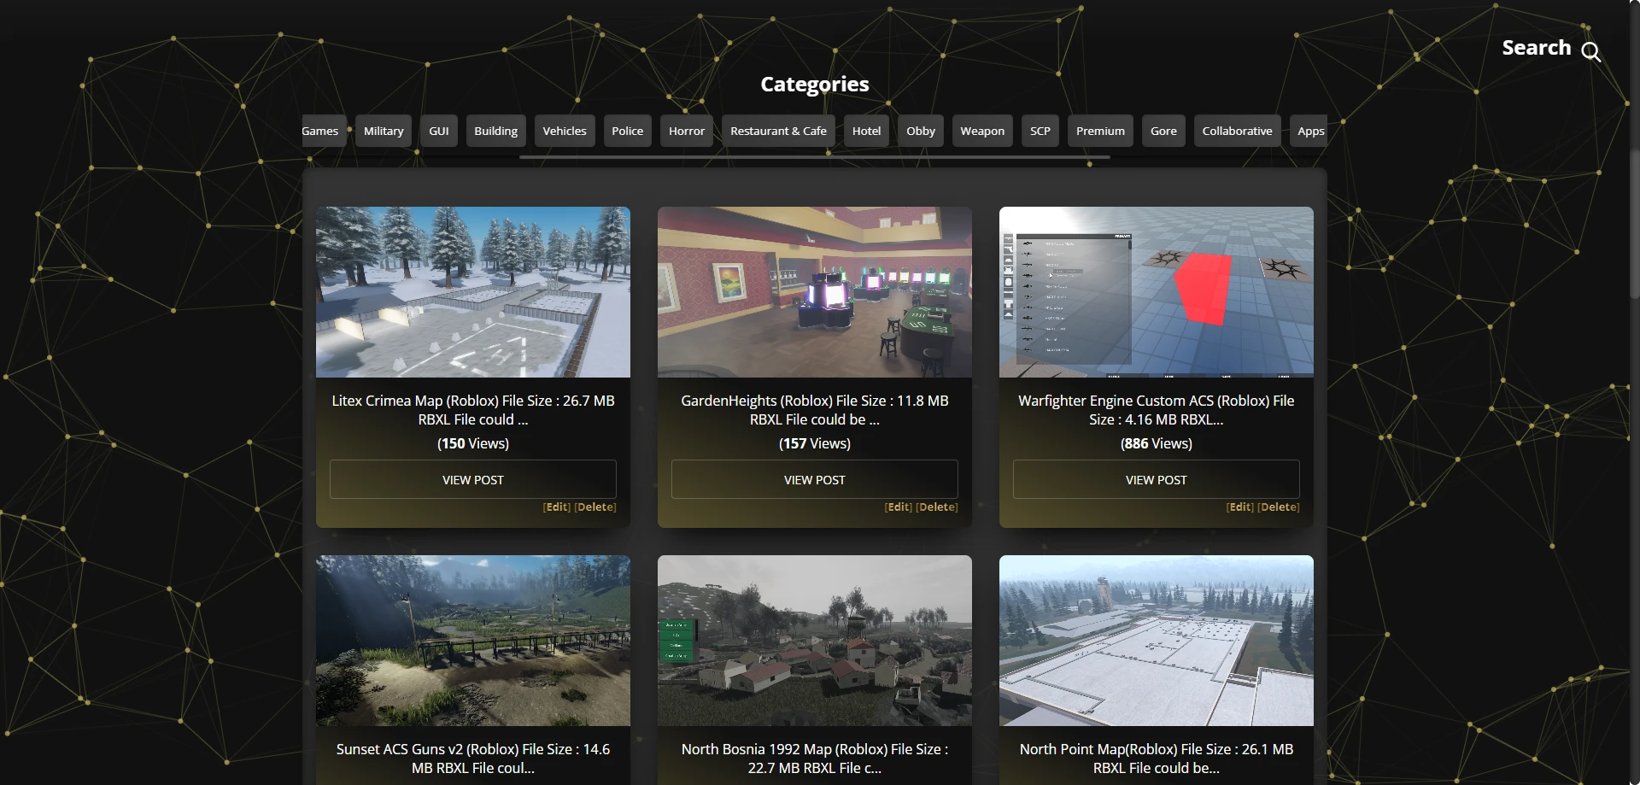Click the categories horizontal scrollbar
Viewport: 1640px width, 785px height.
814,157
